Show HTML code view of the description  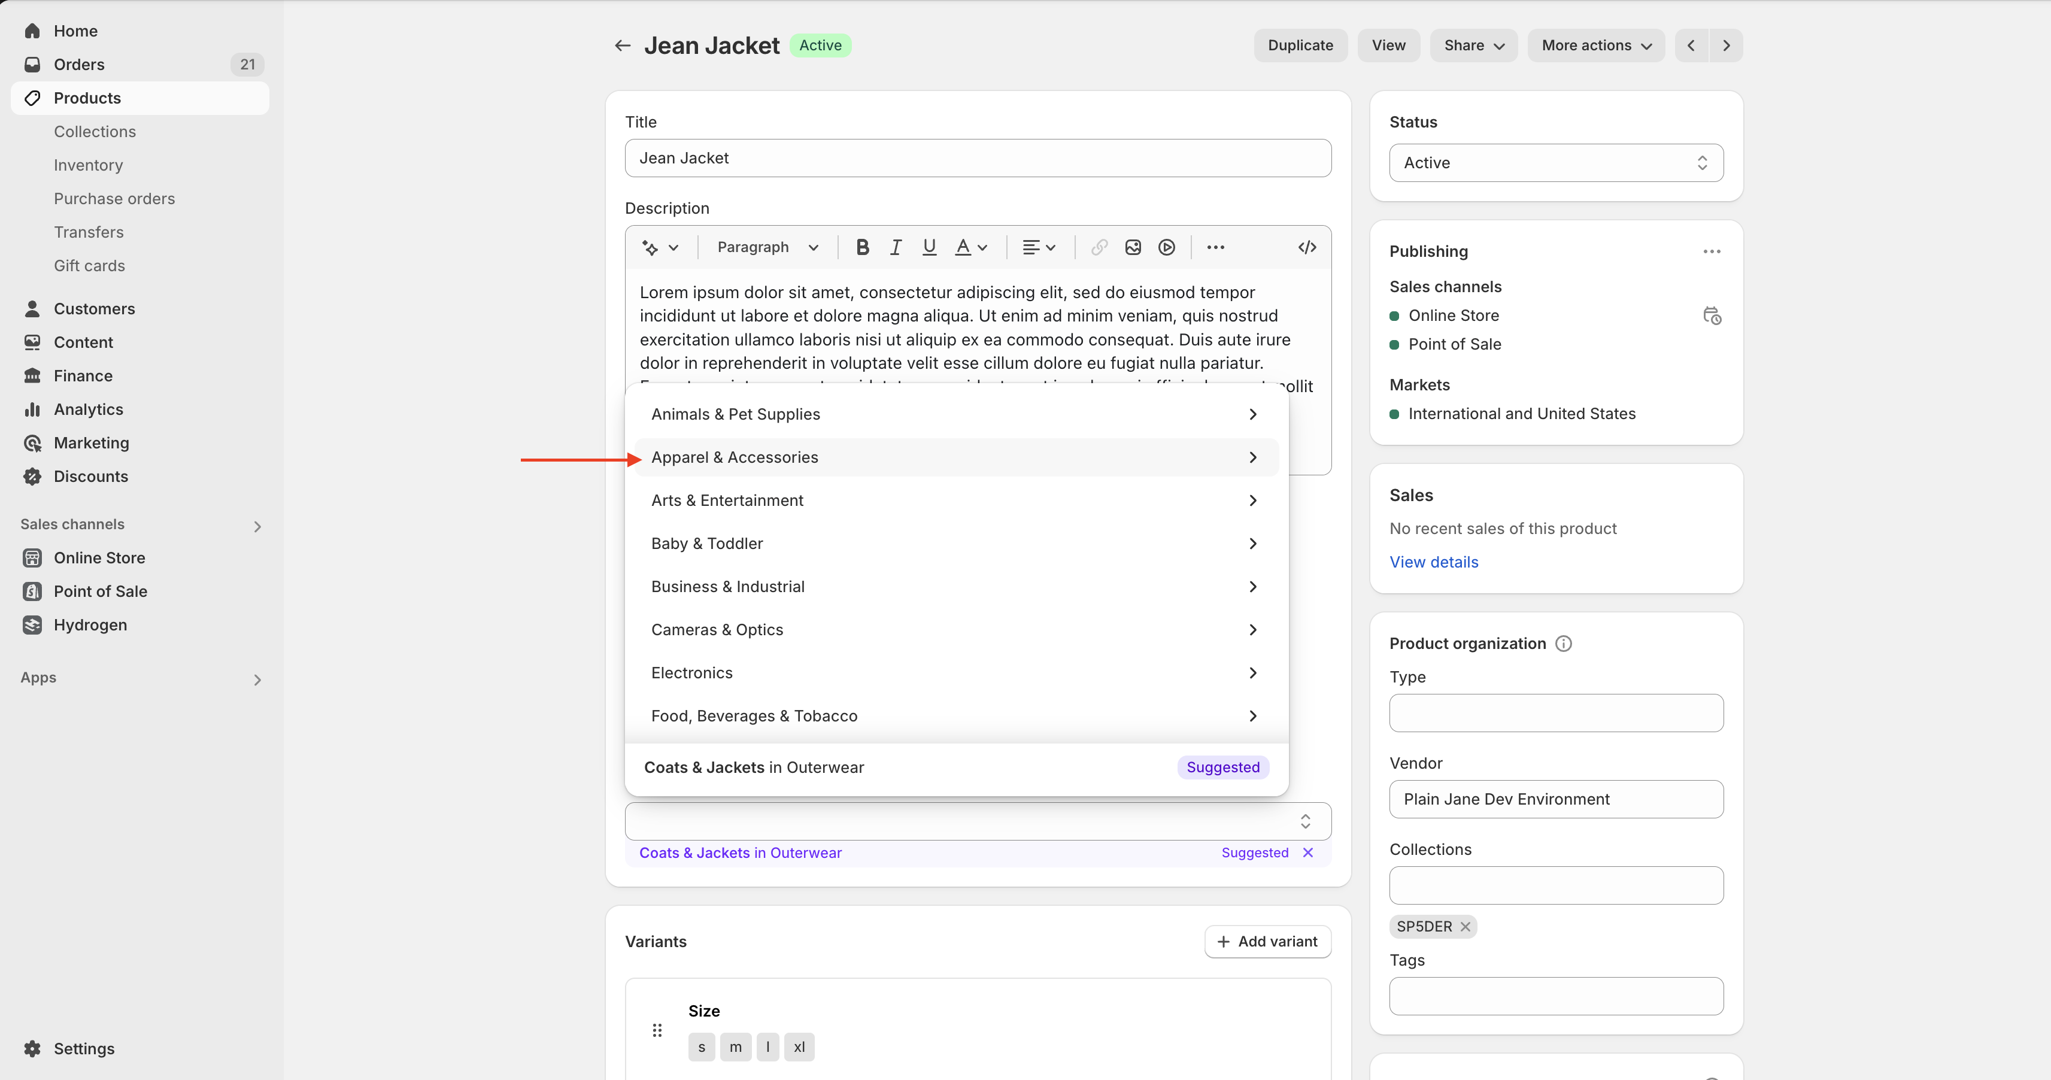pyautogui.click(x=1306, y=247)
